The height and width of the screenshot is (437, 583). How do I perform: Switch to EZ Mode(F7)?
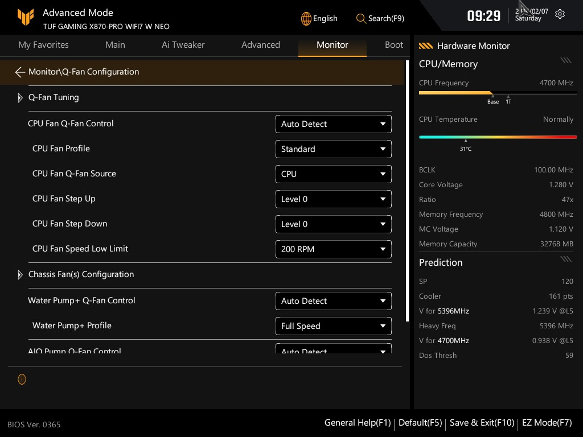tap(547, 423)
